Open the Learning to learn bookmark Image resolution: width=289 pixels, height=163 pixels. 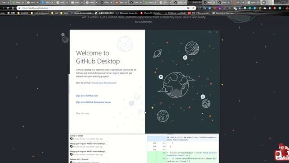point(223,13)
